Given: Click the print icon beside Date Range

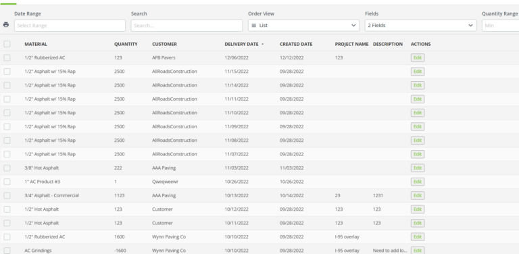Looking at the screenshot, I should click(x=6, y=25).
